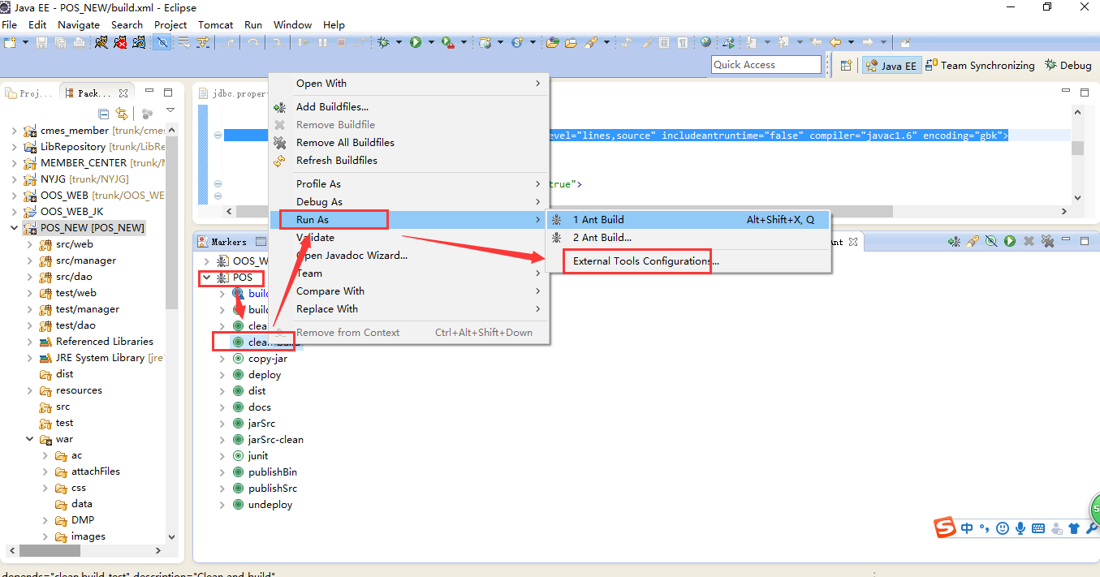Screen dimensions: 1100x577
Task: Expand the src/web source folder
Action: click(29, 244)
